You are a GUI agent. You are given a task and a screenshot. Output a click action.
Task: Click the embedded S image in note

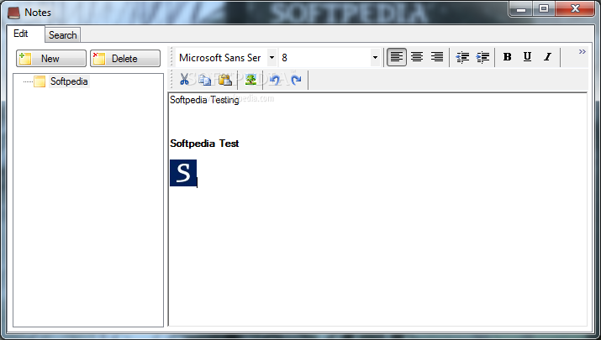click(183, 173)
